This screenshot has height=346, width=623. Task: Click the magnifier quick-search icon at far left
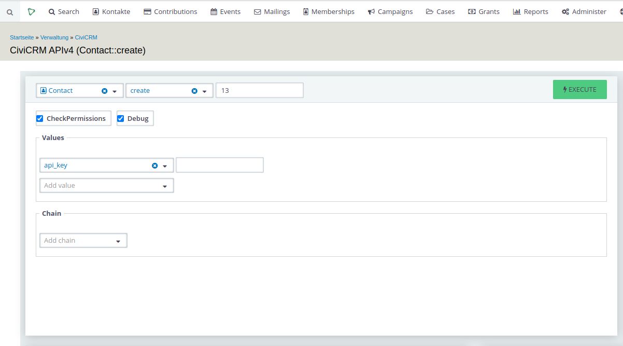(x=10, y=11)
